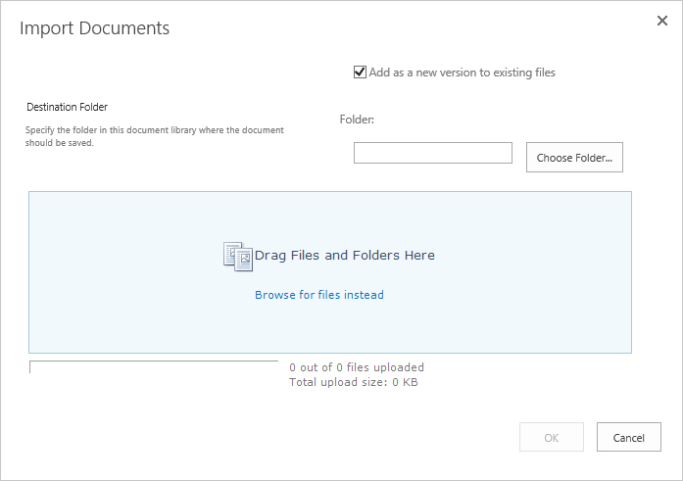This screenshot has height=481, width=683.
Task: Select the '0 out of 0 files uploaded' status
Action: click(x=357, y=367)
